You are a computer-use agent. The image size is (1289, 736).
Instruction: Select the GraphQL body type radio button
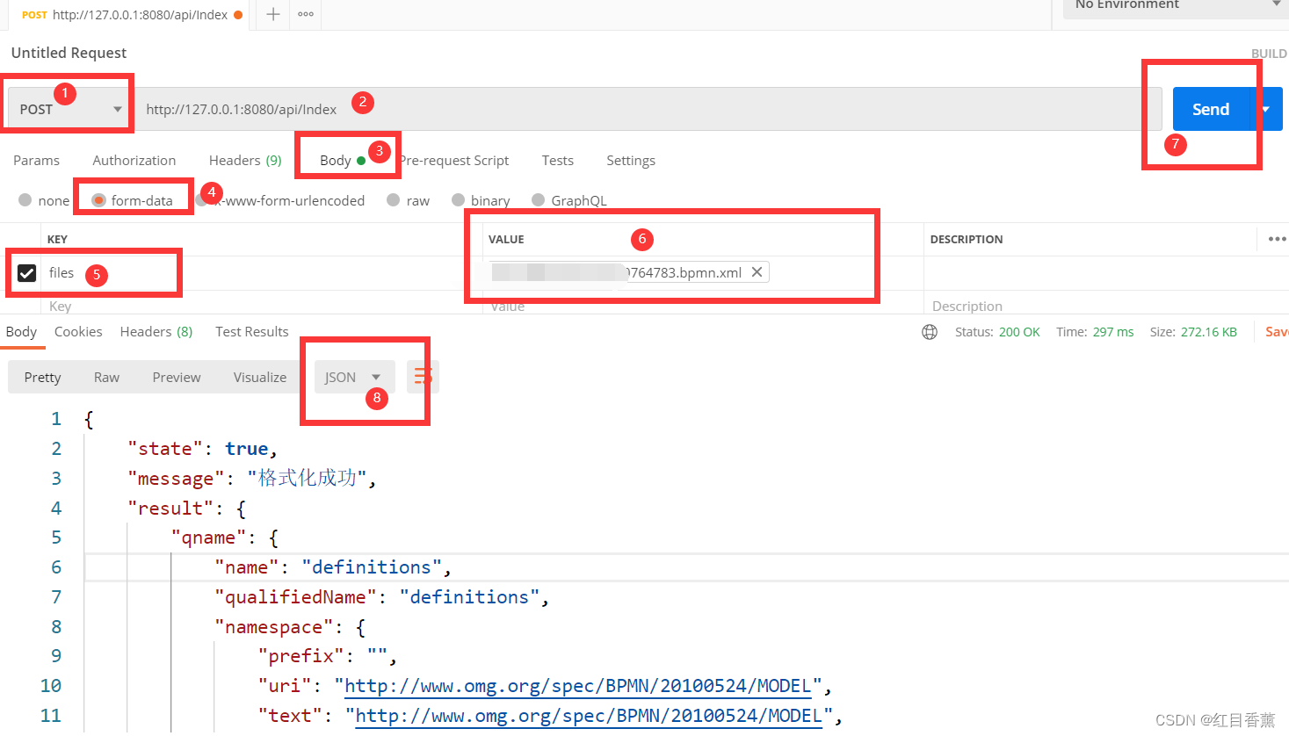(x=538, y=200)
